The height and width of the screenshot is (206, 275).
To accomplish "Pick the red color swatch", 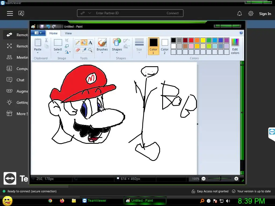I will (x=191, y=40).
